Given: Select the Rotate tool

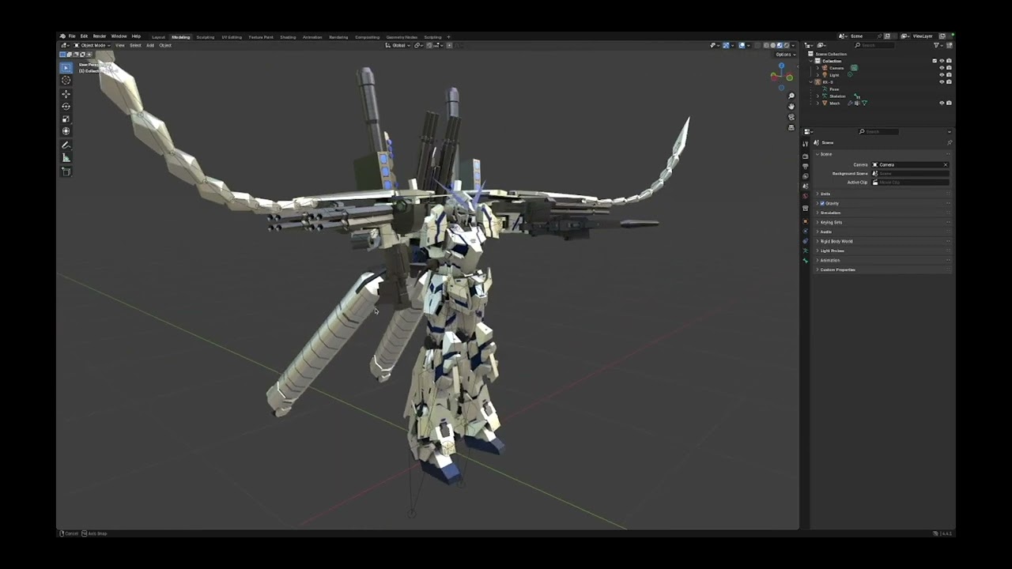Looking at the screenshot, I should (66, 106).
